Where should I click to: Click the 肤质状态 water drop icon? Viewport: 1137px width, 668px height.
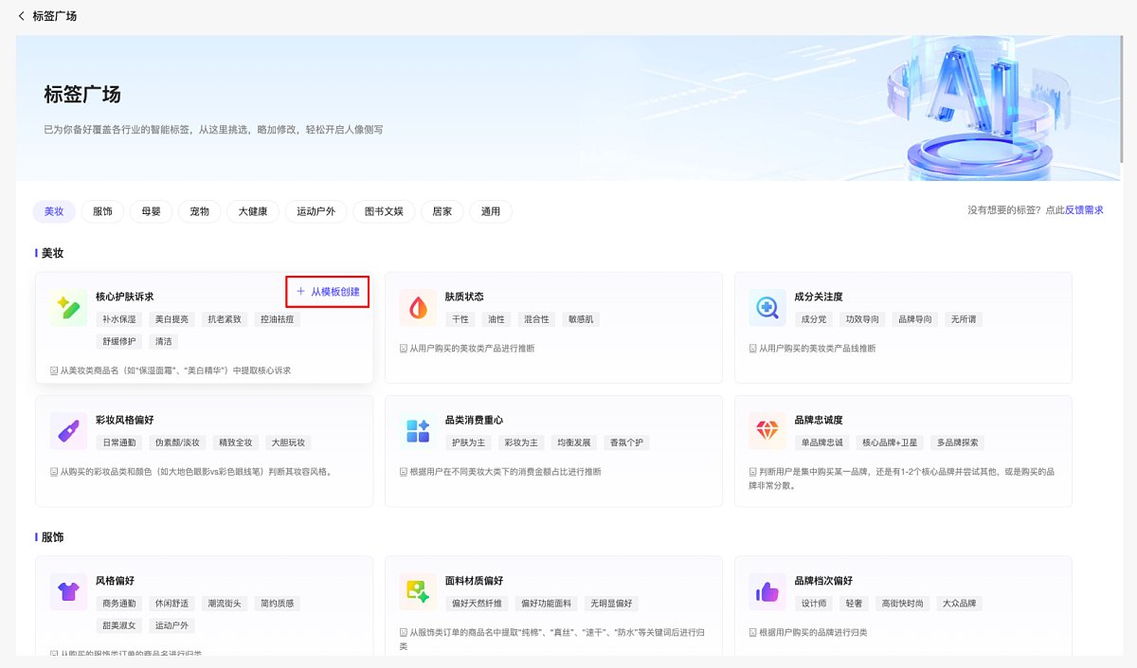click(418, 309)
